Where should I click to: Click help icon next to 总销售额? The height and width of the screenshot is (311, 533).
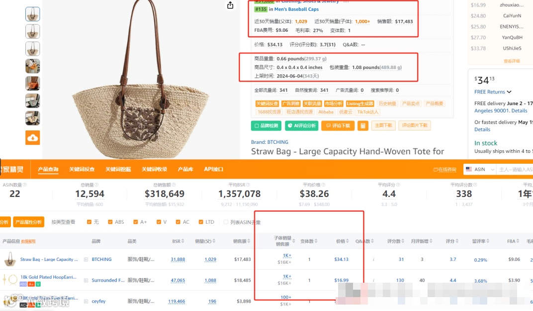pyautogui.click(x=174, y=185)
